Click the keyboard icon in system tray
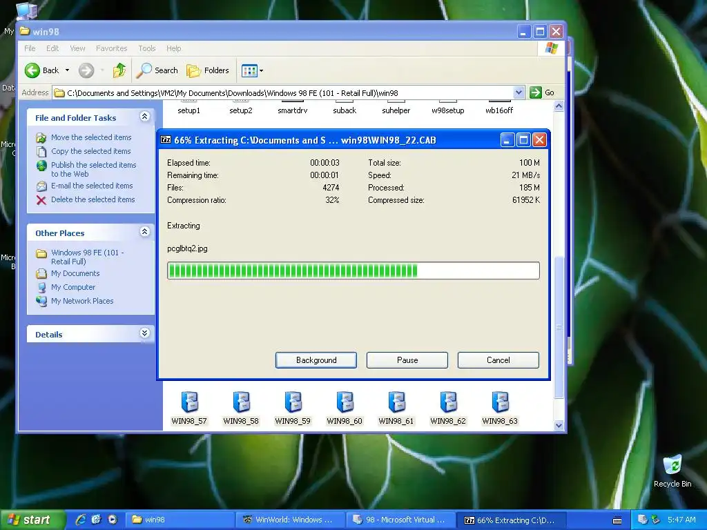 pos(617,520)
